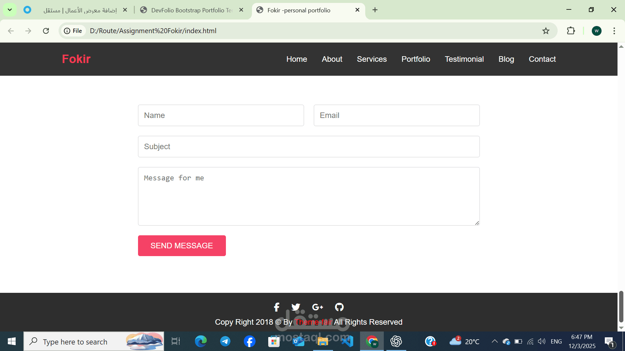Open Telegram from the taskbar
Image resolution: width=625 pixels, height=351 pixels.
[x=225, y=342]
